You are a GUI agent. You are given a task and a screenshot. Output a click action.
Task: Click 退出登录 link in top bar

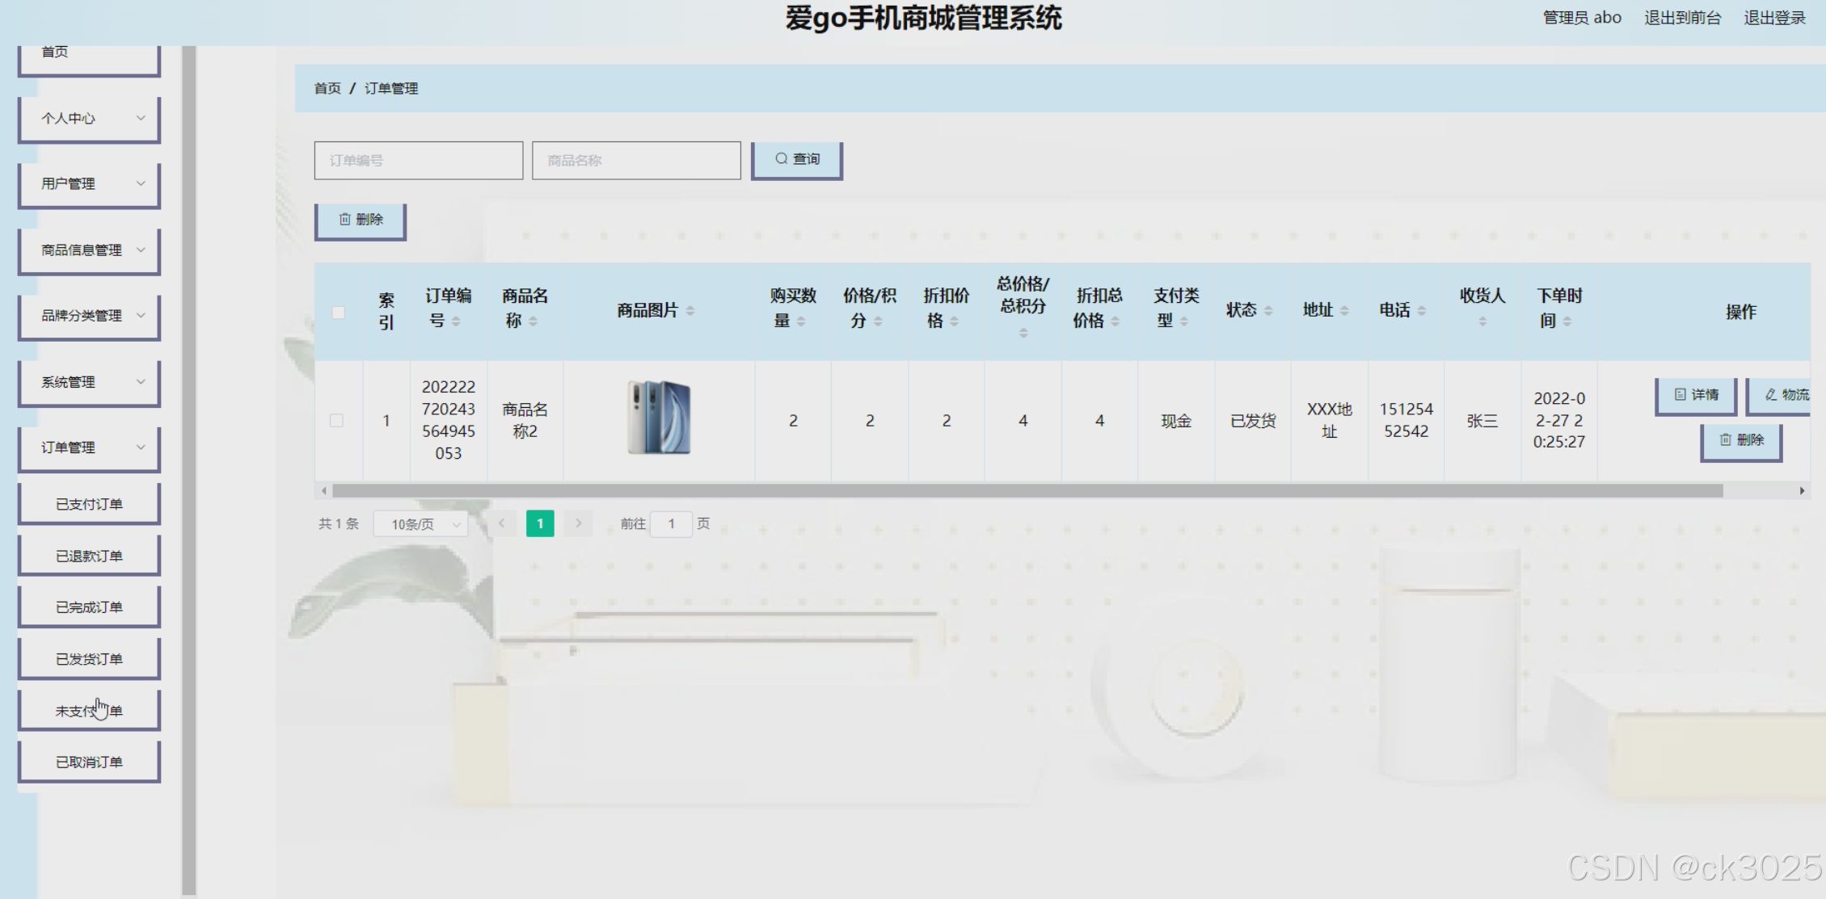point(1774,18)
